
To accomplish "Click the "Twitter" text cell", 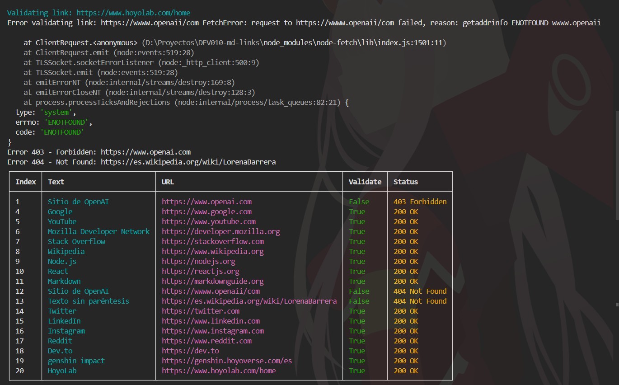I will pos(62,311).
